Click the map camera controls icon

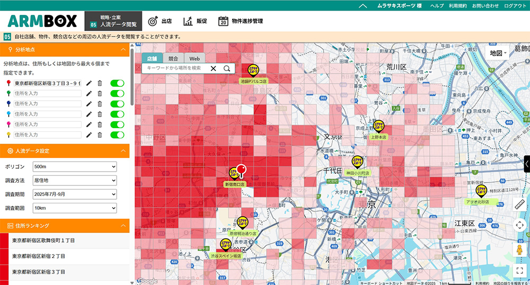click(519, 225)
